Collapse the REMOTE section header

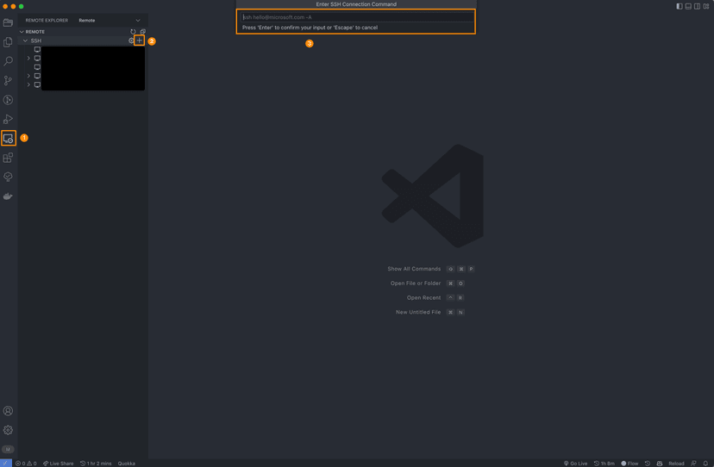point(22,31)
